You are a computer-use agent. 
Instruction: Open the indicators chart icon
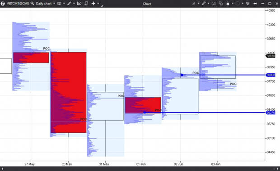coord(79,4)
